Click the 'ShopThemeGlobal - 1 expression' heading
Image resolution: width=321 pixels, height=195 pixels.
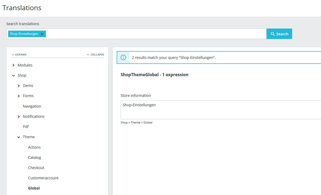coord(154,75)
